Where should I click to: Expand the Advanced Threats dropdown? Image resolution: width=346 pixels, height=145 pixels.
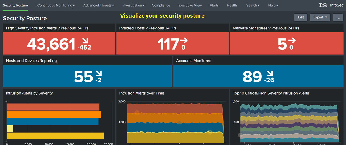coord(99,5)
